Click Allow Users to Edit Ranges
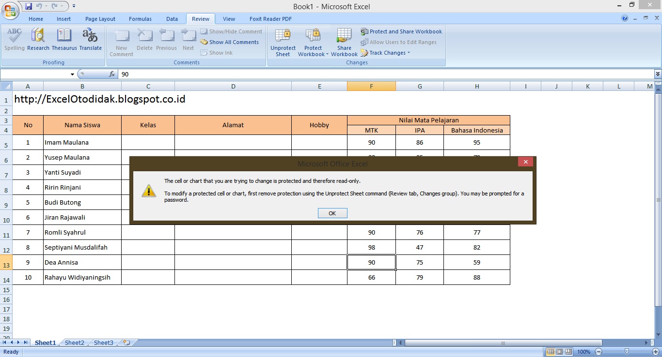 pos(398,42)
